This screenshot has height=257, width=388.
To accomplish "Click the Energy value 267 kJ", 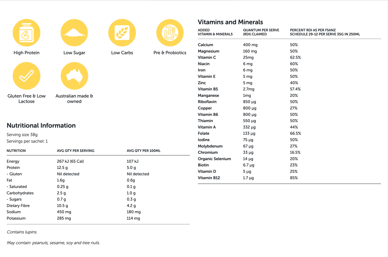I will (70, 161).
